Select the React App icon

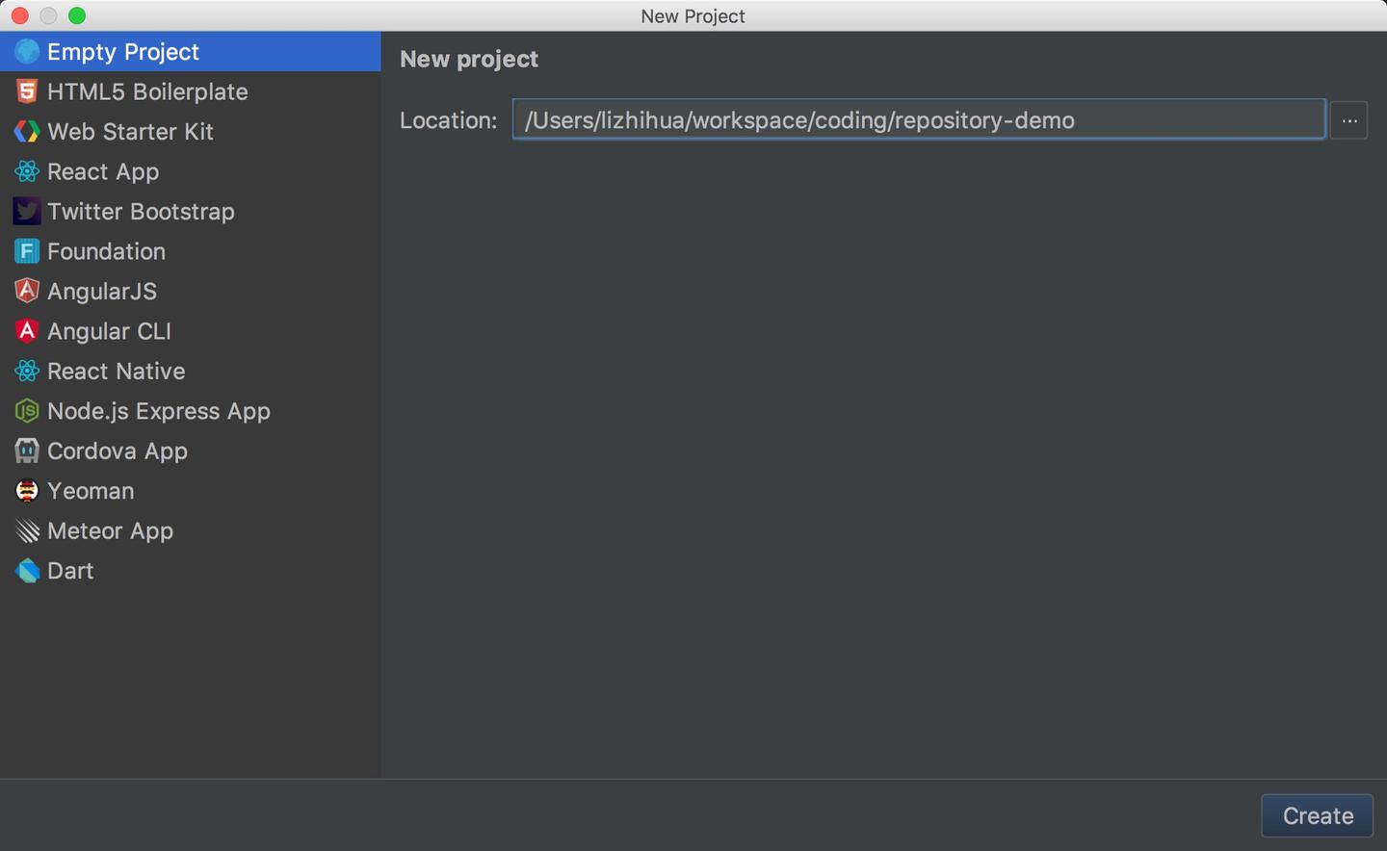[x=26, y=171]
